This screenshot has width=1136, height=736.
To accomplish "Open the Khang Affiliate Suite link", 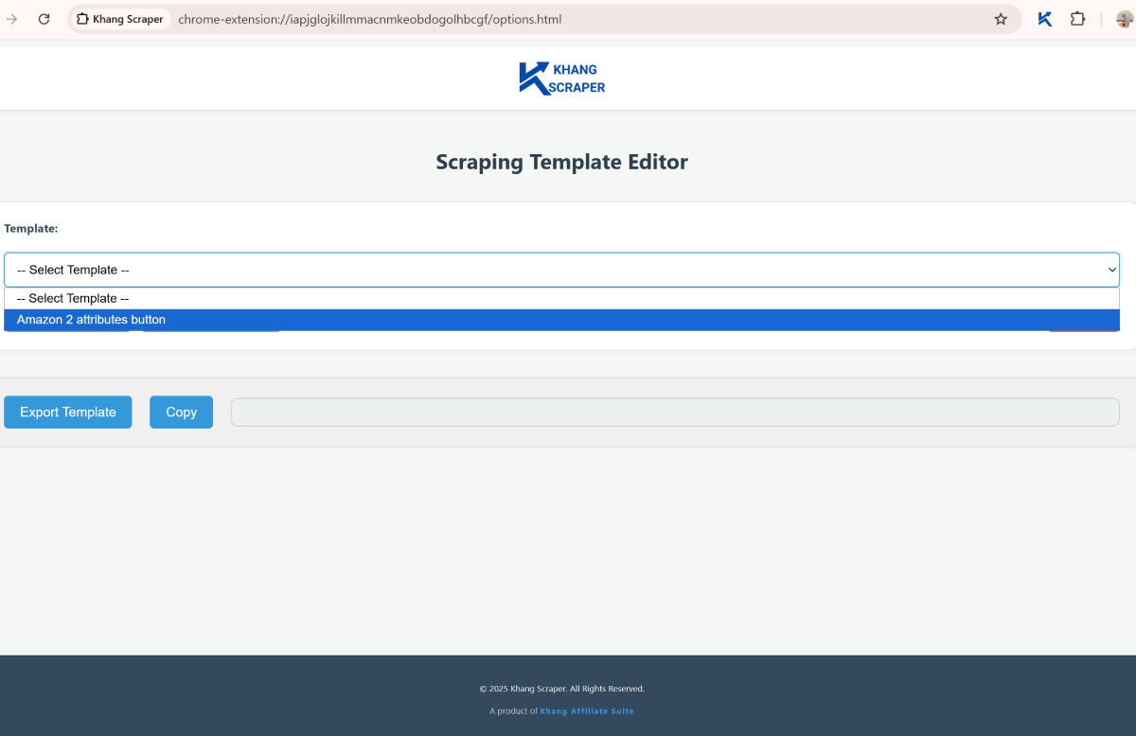I will tap(587, 710).
